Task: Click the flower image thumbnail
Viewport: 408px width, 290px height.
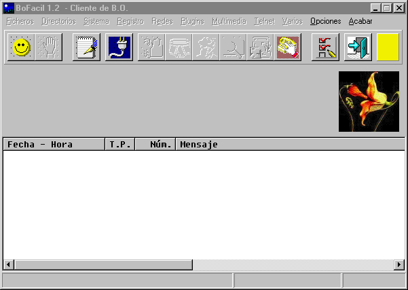Action: point(369,102)
